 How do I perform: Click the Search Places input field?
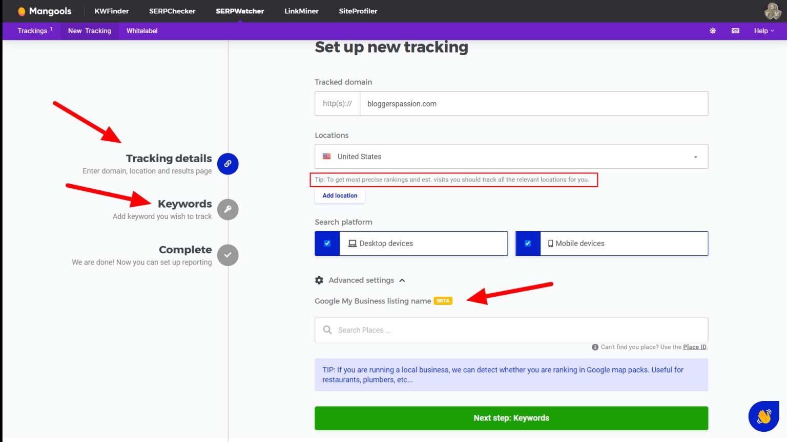511,330
